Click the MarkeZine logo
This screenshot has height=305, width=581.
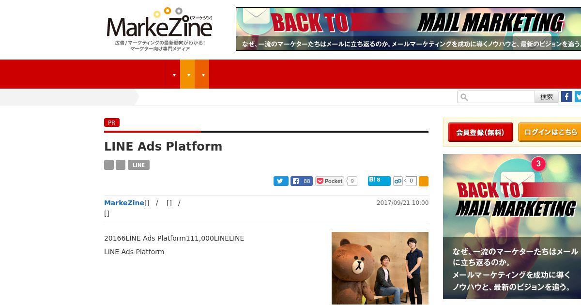(x=159, y=29)
